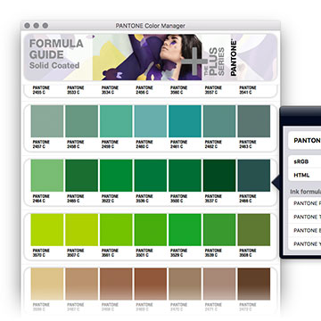Select the light green PANTONE 2464 C swatch

tap(47, 176)
